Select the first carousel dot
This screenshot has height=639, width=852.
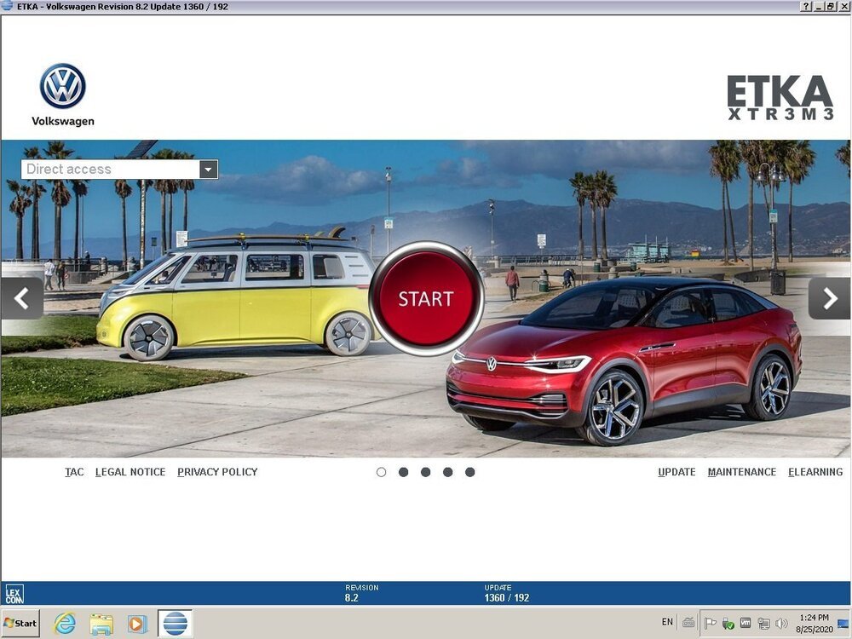pos(381,472)
